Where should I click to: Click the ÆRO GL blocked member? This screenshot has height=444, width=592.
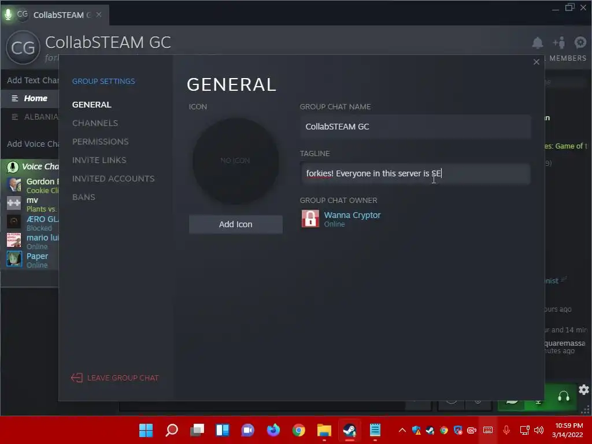point(32,223)
